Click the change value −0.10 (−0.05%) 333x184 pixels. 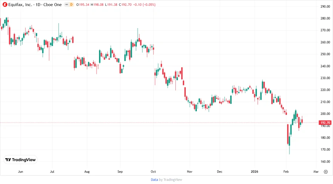[144, 4]
